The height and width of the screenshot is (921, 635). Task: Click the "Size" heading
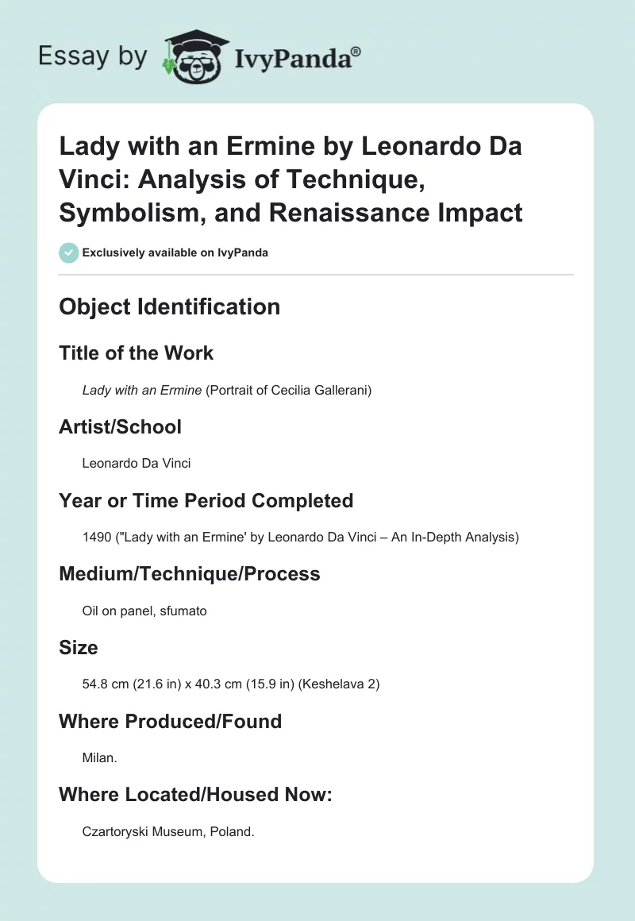click(79, 648)
